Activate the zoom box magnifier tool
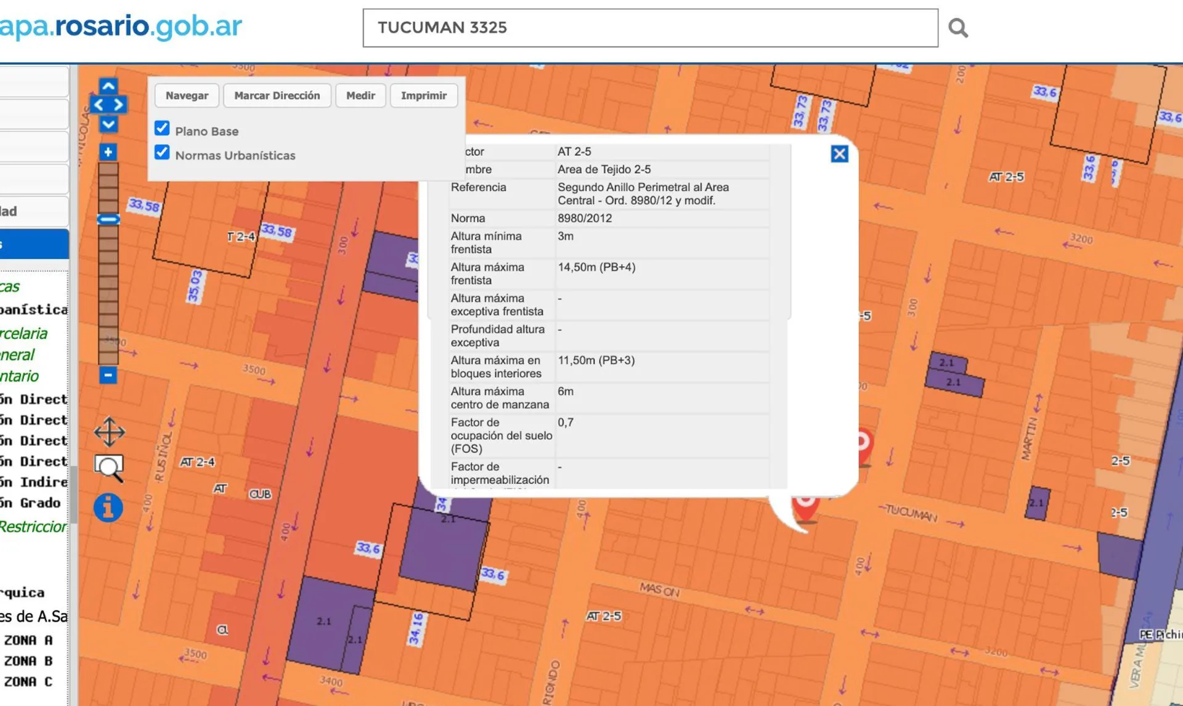Viewport: 1183px width, 706px height. click(109, 468)
